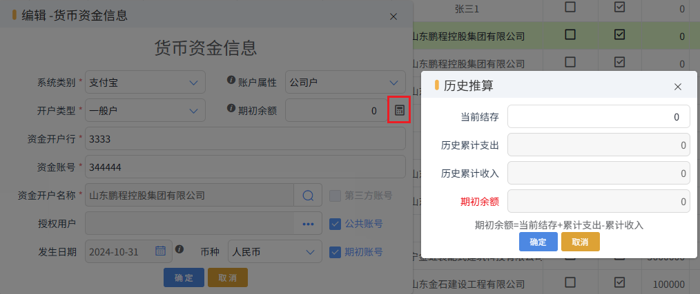This screenshot has width=700, height=294.
Task: Click the formula text 期初余额=当前结存+累计支出-累计收入
Action: (x=559, y=224)
